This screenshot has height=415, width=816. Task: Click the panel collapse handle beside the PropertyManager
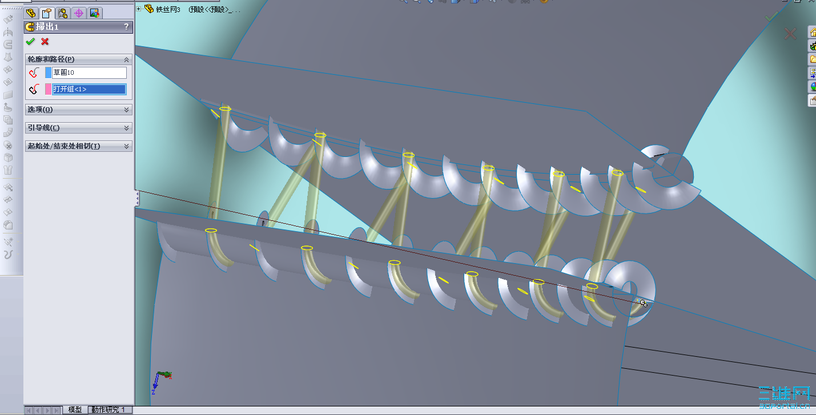(137, 198)
